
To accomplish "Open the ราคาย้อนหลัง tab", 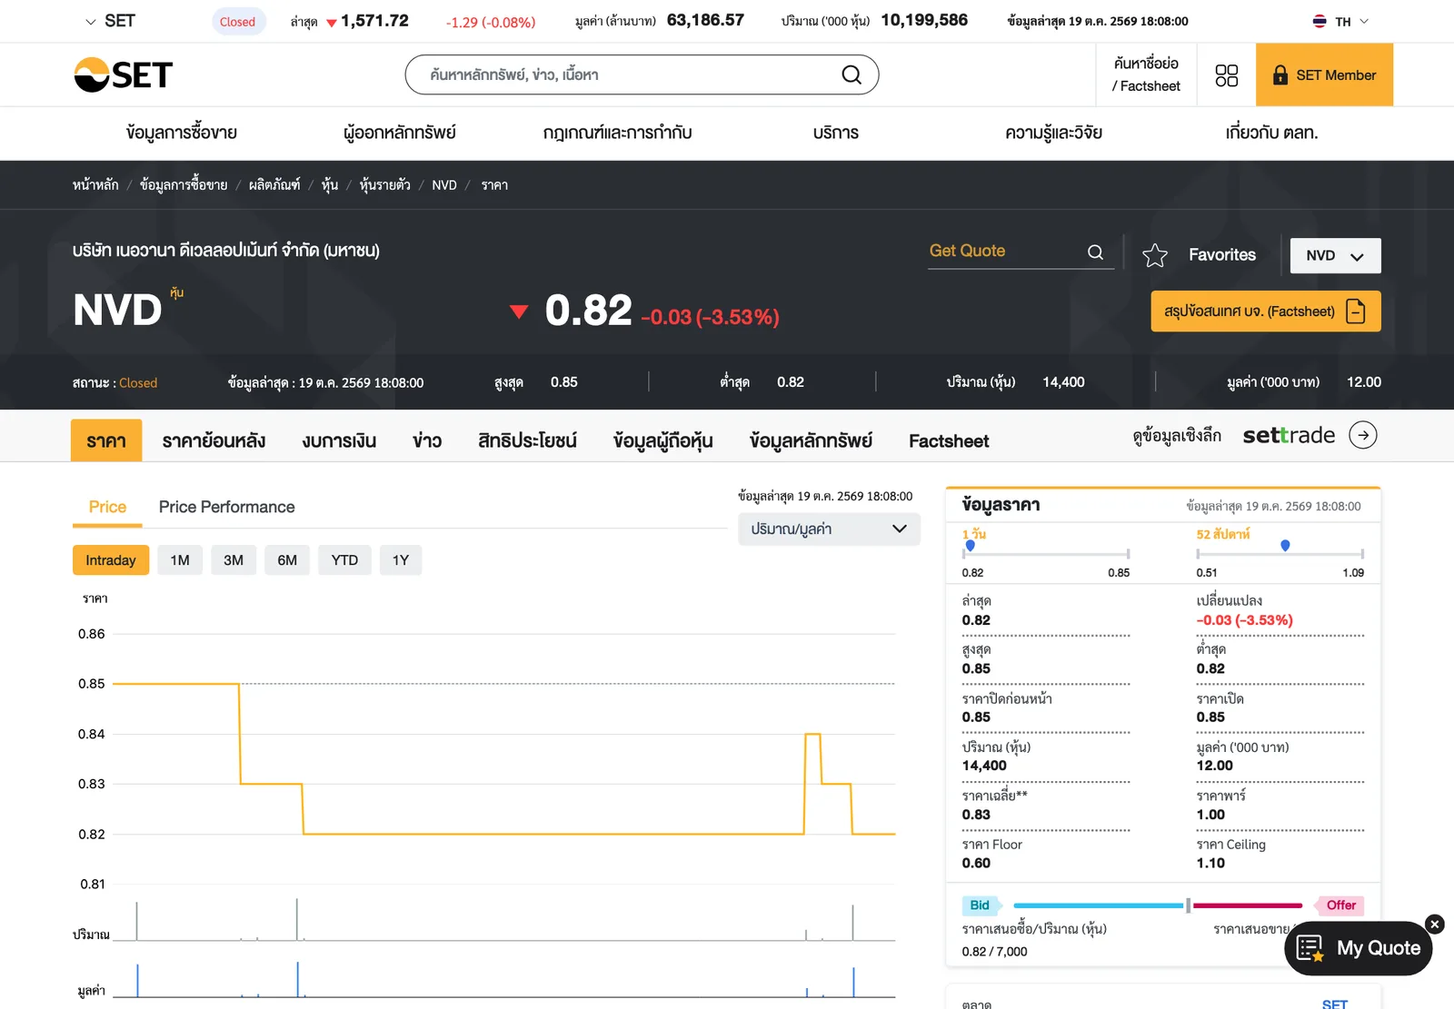I will 214,441.
